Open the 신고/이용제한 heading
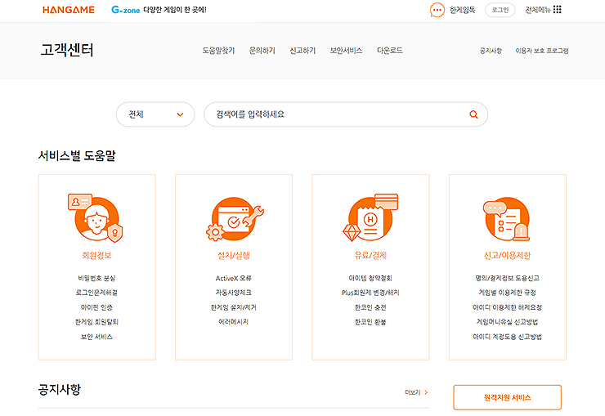This screenshot has height=416, width=605. click(508, 255)
